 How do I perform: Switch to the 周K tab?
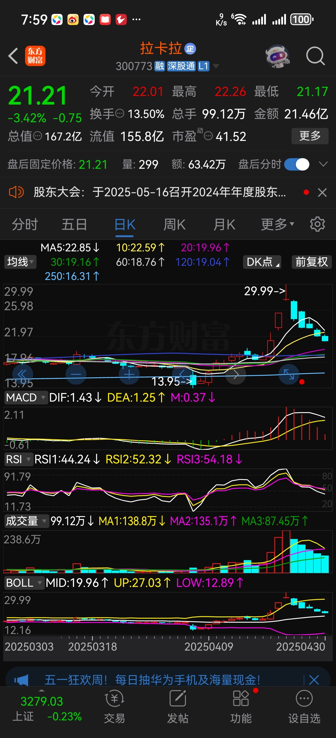(174, 224)
